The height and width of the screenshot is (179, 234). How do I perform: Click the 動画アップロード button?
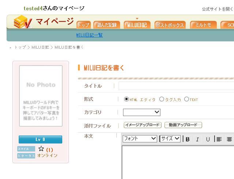(183, 125)
